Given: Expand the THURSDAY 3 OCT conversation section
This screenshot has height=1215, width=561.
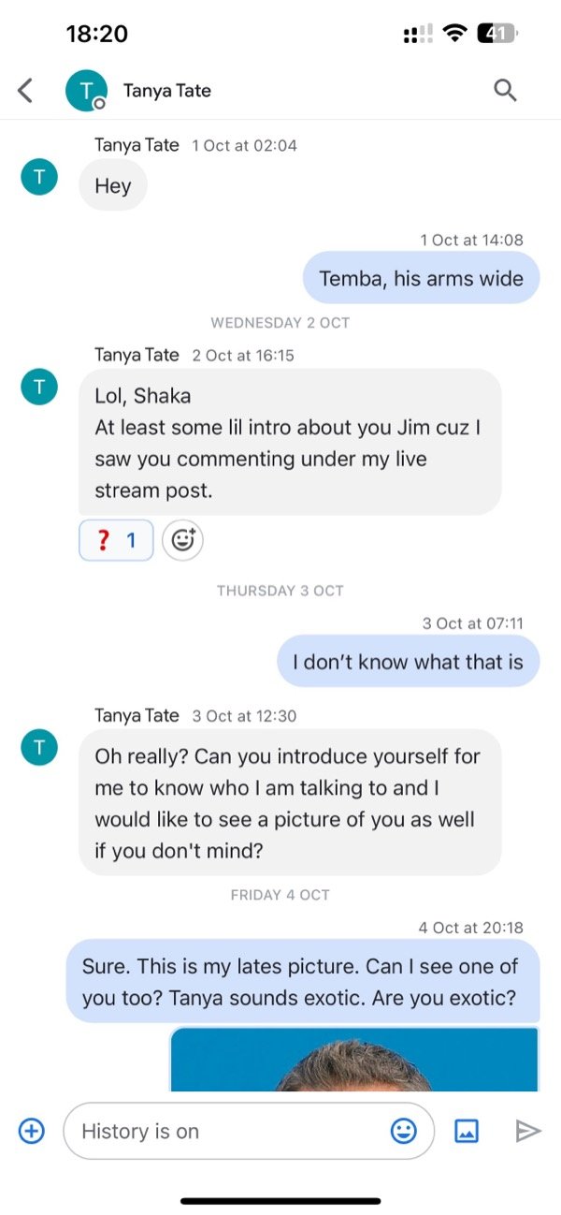Looking at the screenshot, I should tap(280, 591).
